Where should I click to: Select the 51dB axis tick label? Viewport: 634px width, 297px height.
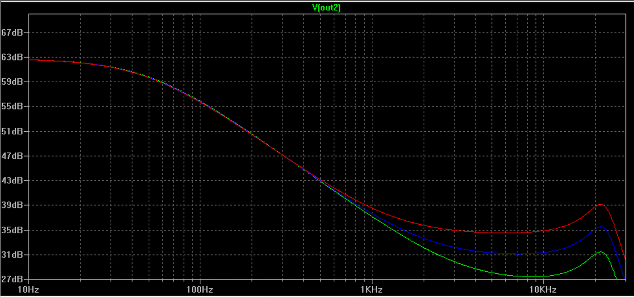pyautogui.click(x=12, y=131)
